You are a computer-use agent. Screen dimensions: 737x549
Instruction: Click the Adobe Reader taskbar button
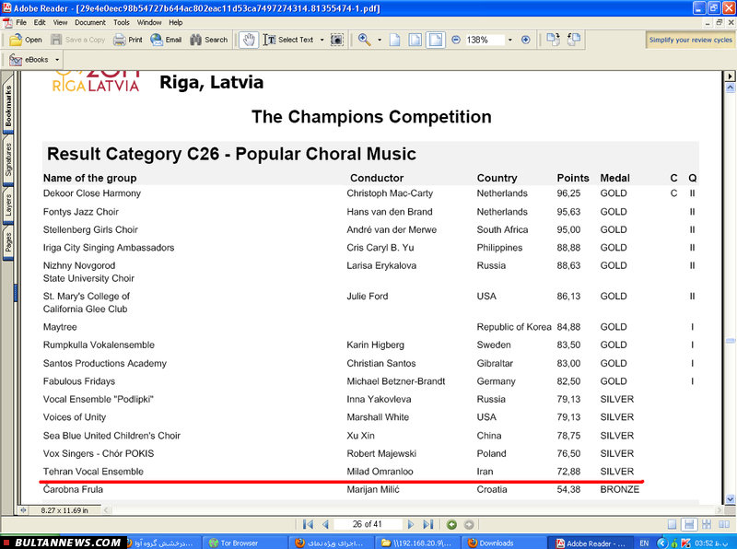[x=590, y=543]
